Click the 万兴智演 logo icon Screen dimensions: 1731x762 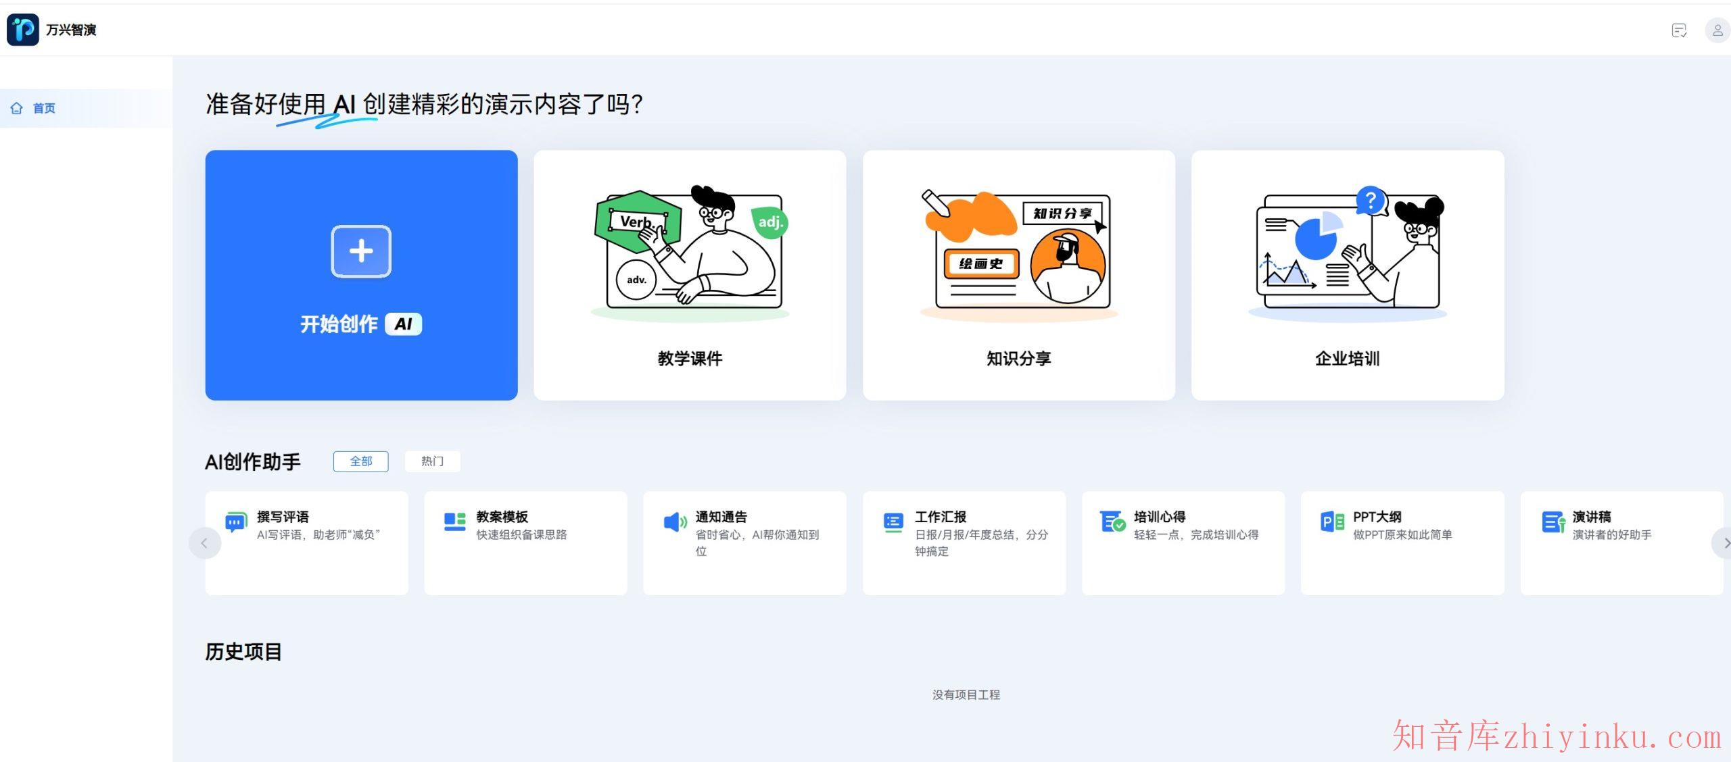22,30
